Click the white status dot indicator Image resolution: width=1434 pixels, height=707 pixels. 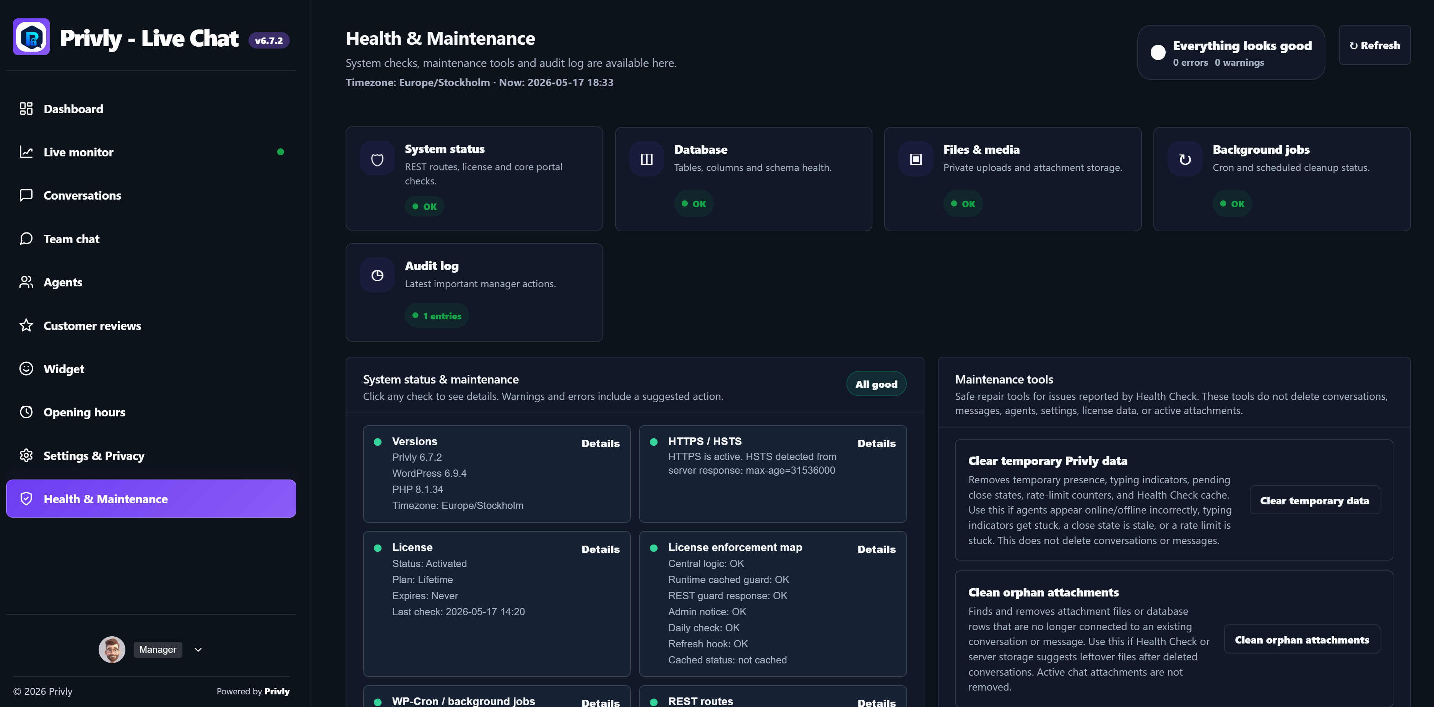[1158, 52]
